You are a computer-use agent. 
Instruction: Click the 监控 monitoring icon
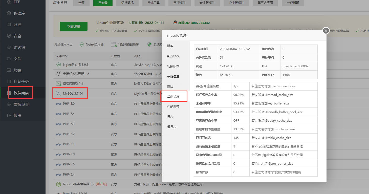click(9, 25)
